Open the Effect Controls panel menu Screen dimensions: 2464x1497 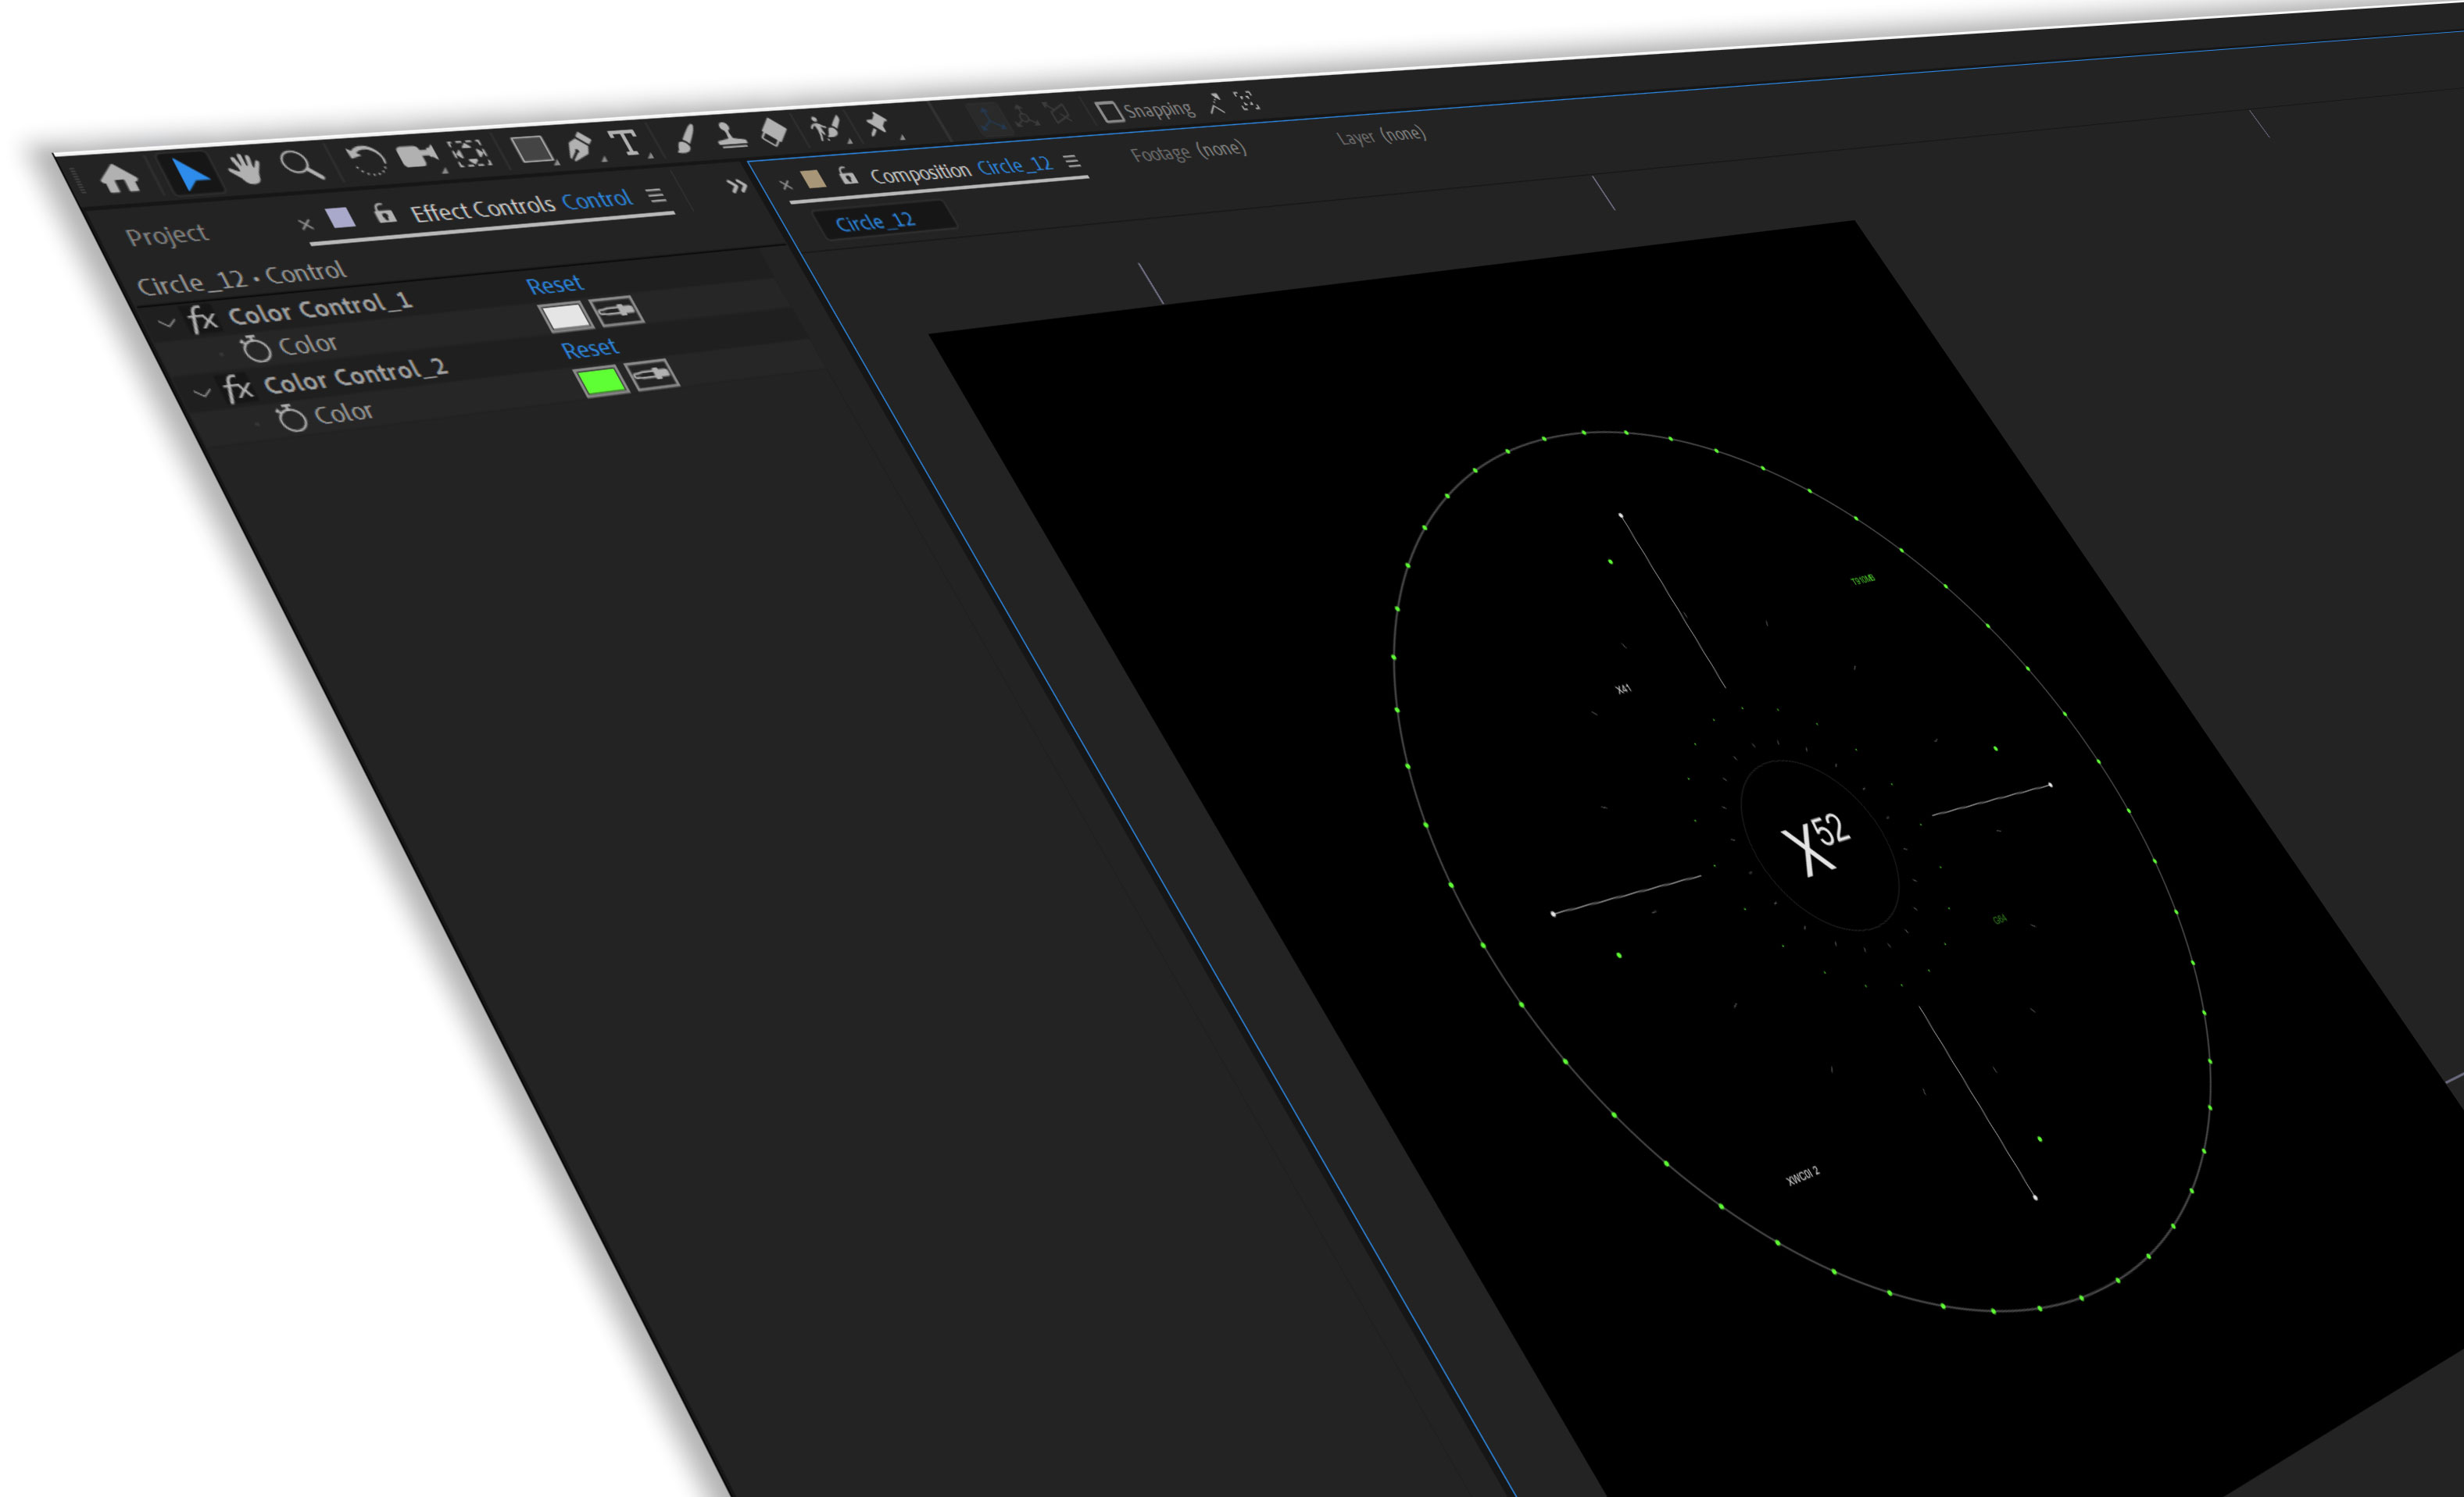[x=656, y=196]
